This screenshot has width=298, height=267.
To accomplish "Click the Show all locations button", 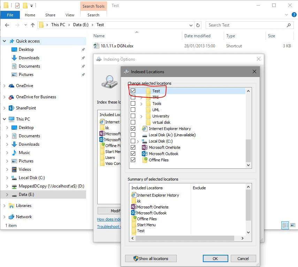I will pyautogui.click(x=151, y=259).
